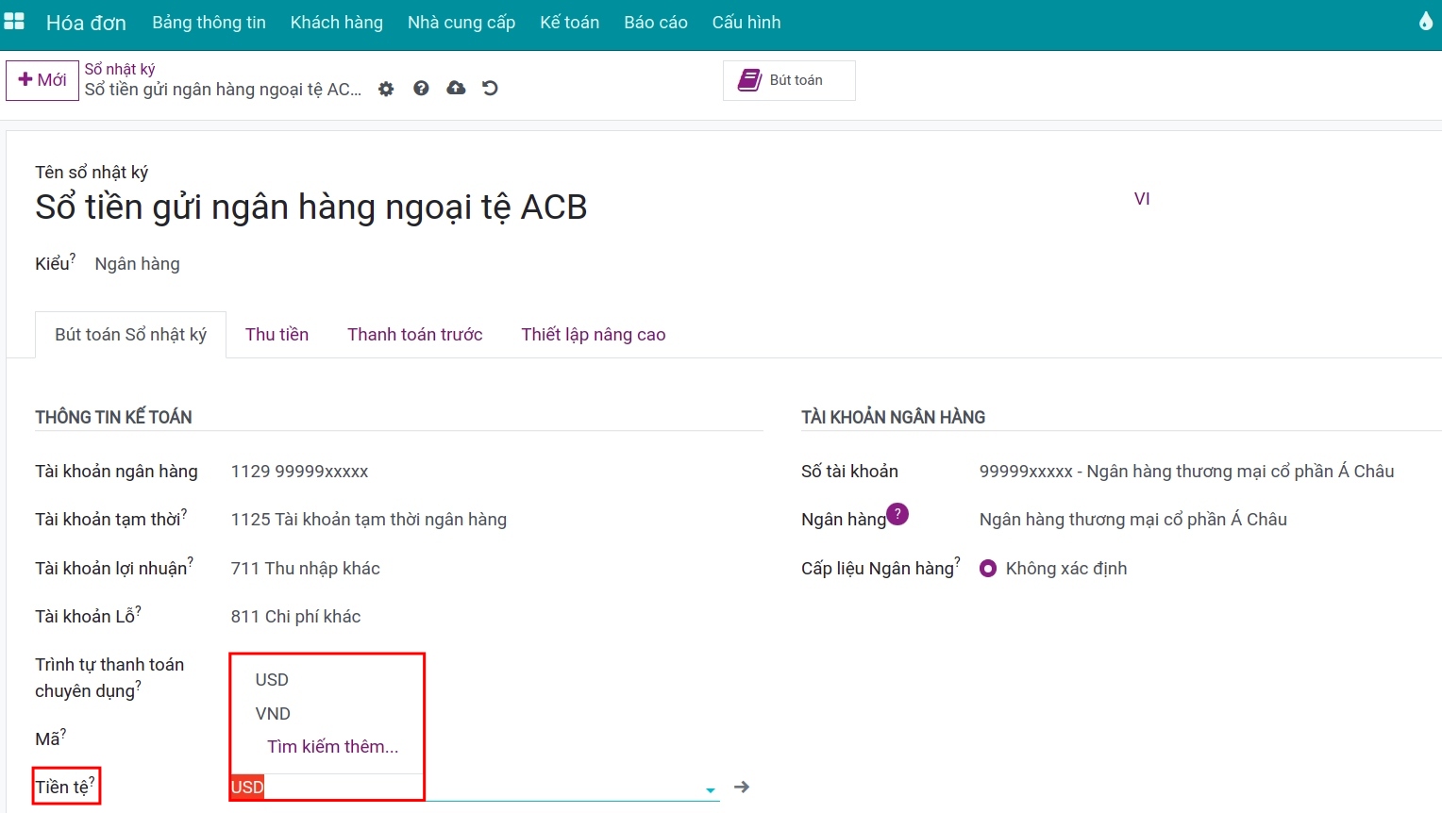Click the gear actions icon
Viewport: 1442px width, 813px height.
pyautogui.click(x=386, y=89)
